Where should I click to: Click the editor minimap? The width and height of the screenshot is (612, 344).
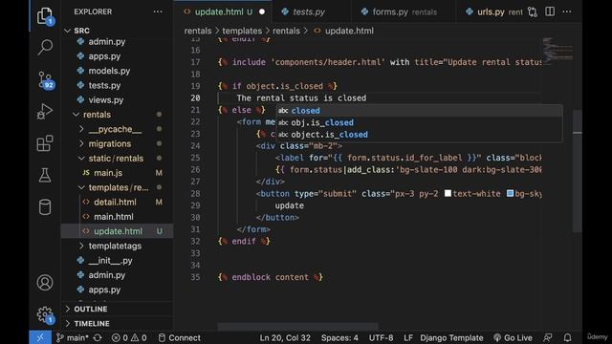click(557, 50)
